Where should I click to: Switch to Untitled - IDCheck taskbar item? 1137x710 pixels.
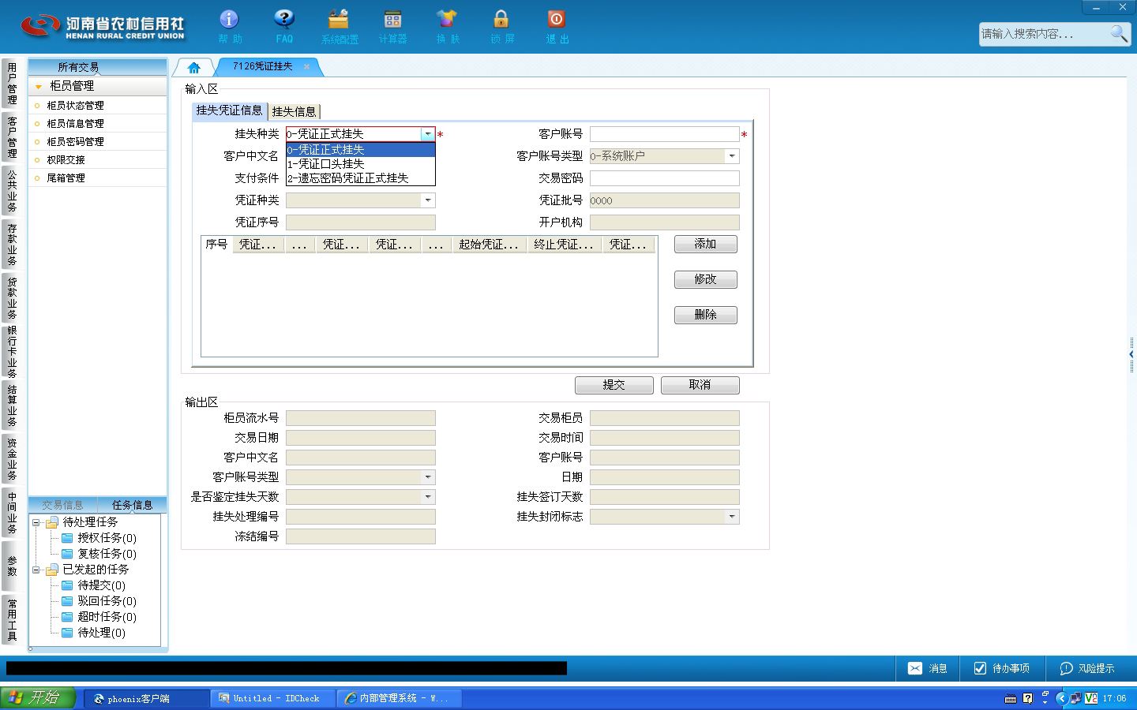(273, 698)
